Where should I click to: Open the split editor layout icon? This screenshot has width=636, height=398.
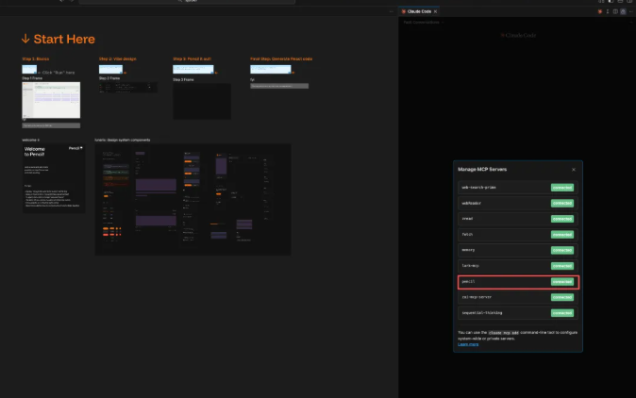(x=615, y=11)
